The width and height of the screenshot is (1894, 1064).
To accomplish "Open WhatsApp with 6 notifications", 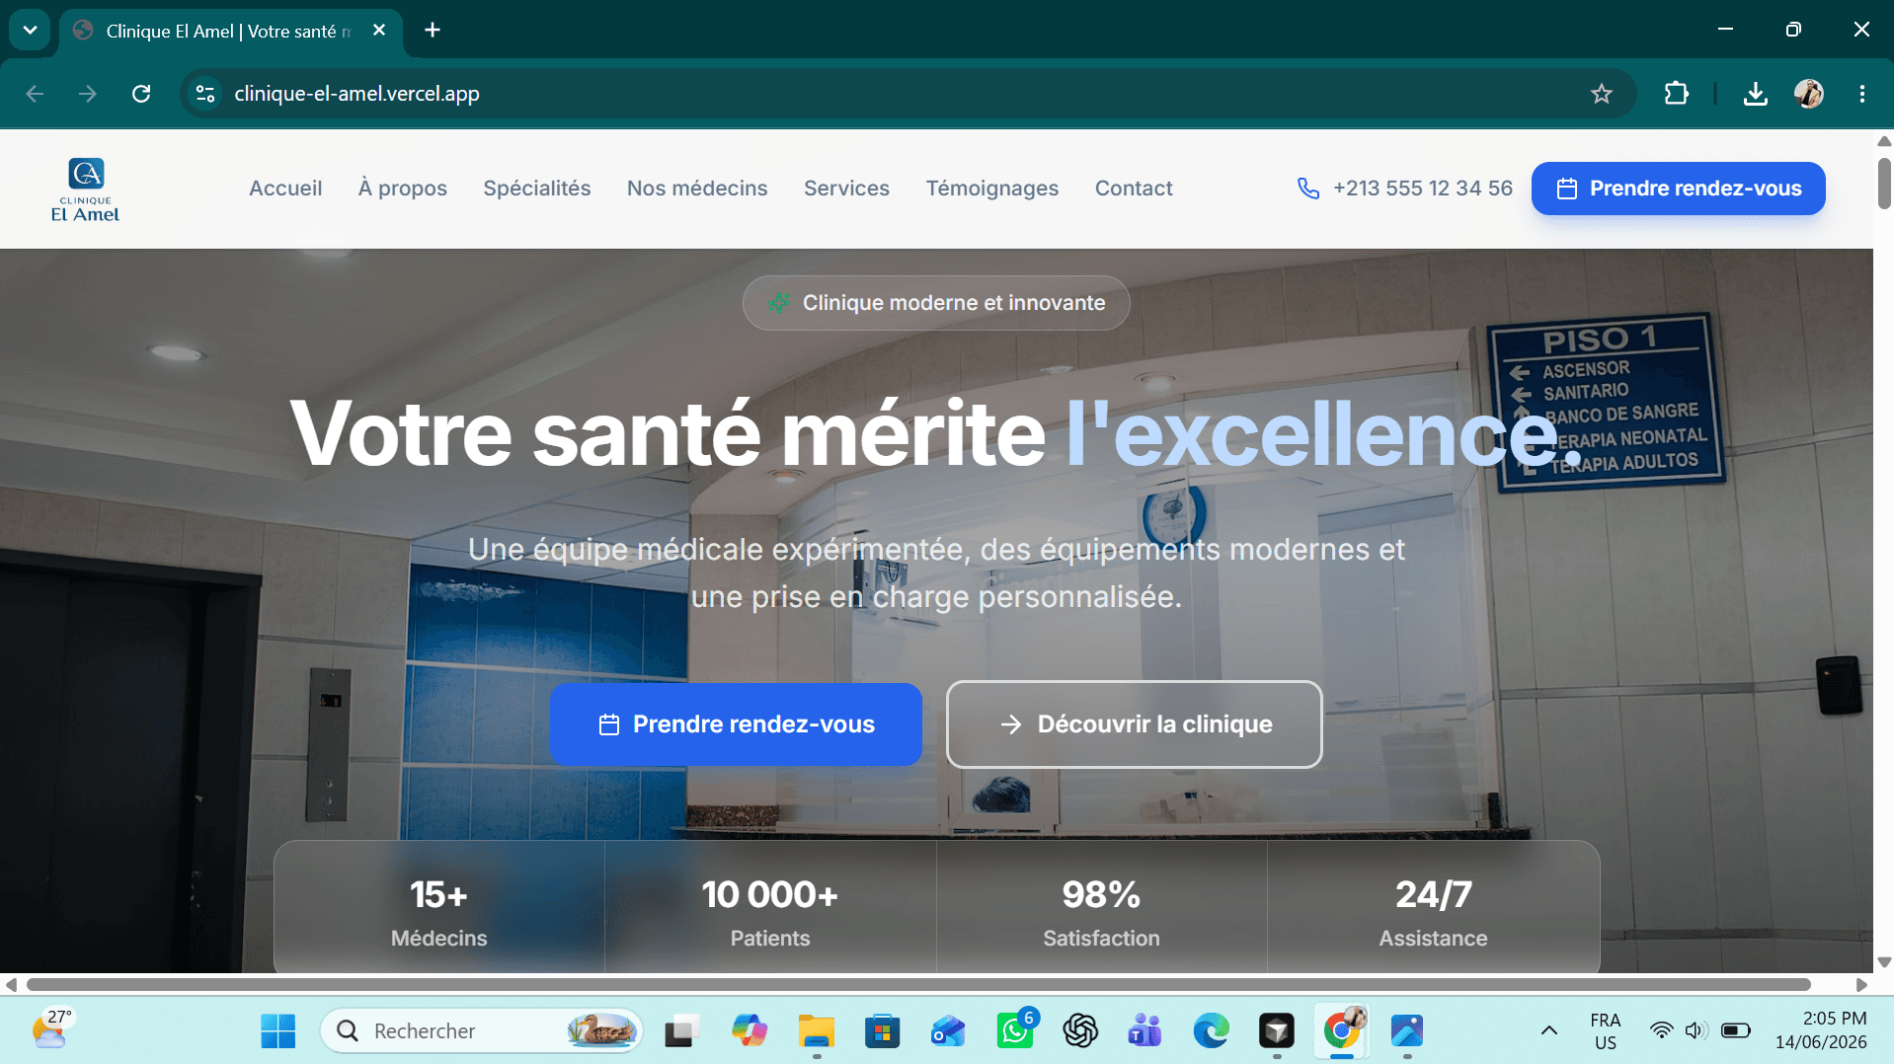I will (1015, 1031).
